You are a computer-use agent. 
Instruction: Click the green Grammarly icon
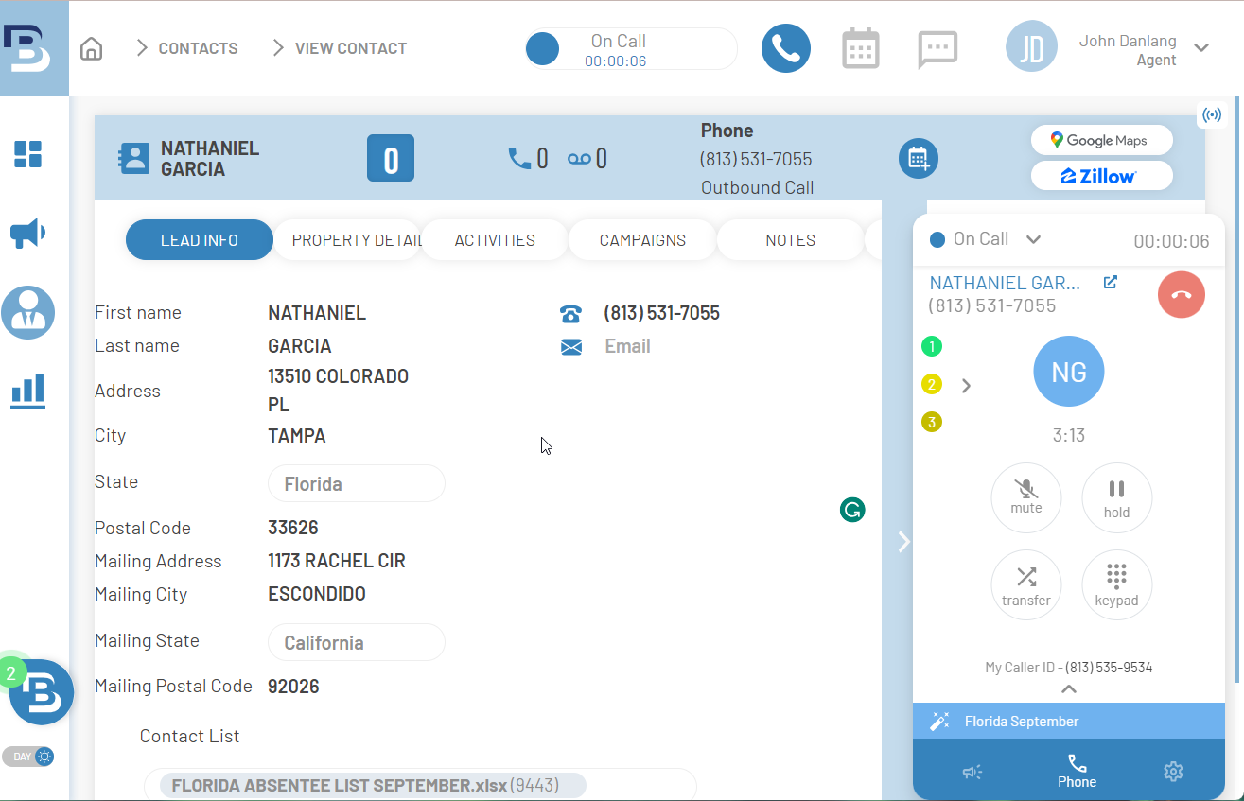point(852,511)
